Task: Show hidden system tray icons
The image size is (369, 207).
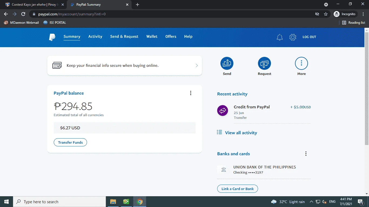Action: coord(311,202)
